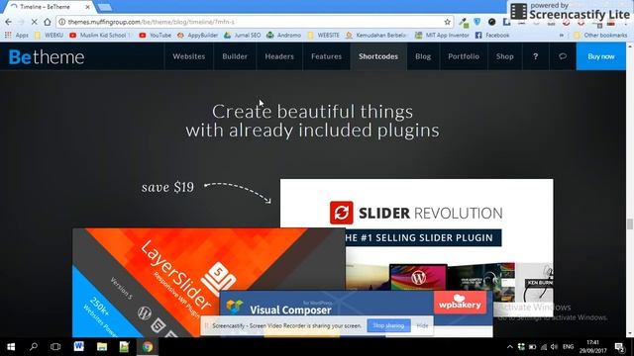Screen dimensions: 634x356
Task: Switch to Chrome on the taskbar
Action: 148,347
